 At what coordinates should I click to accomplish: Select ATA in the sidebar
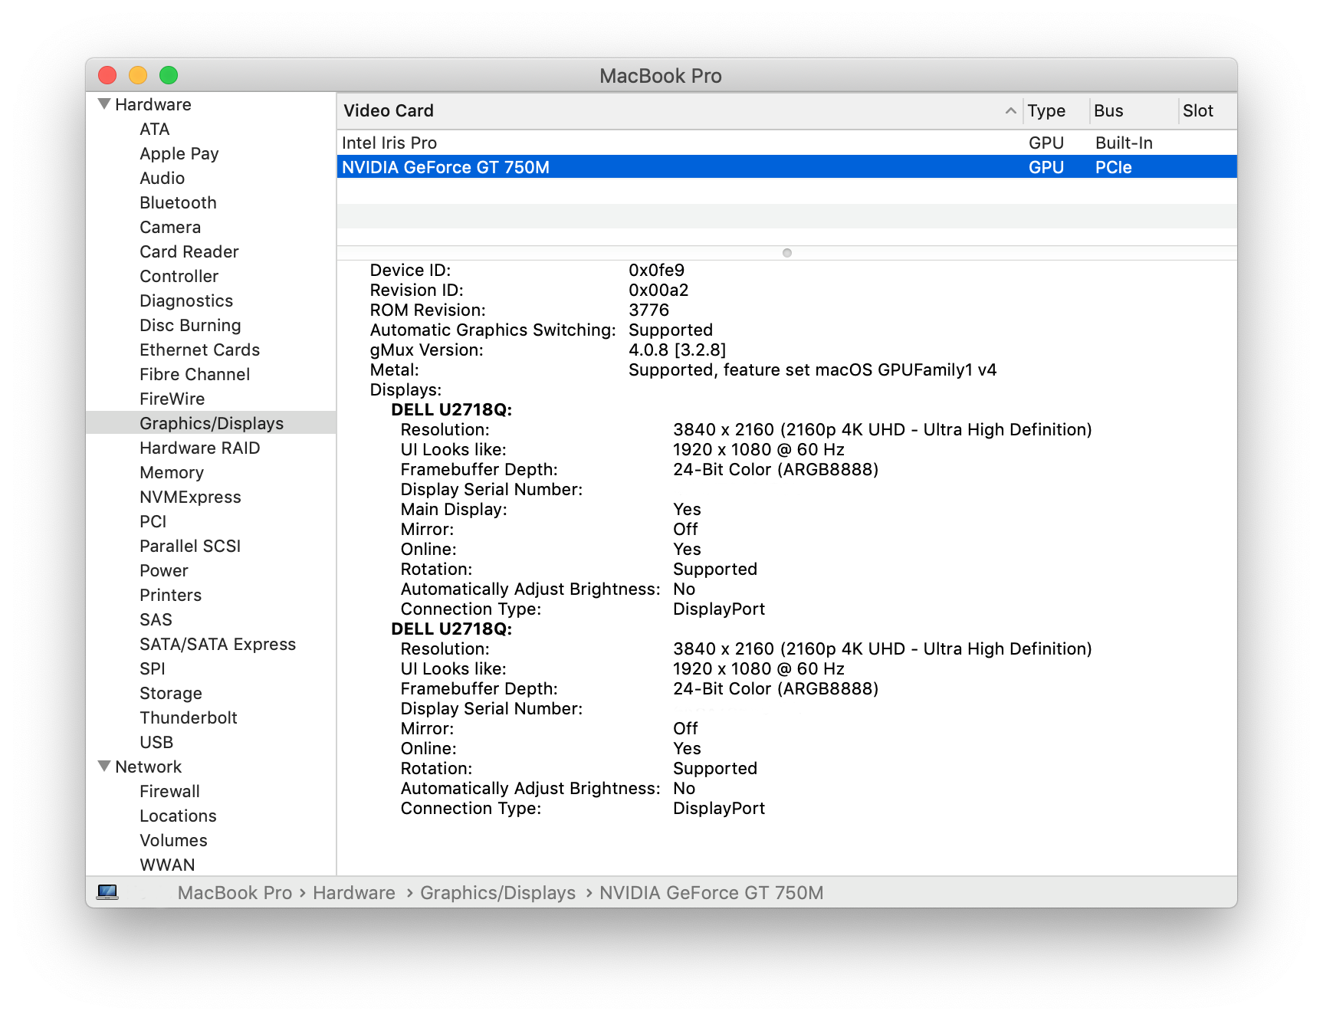pos(155,130)
